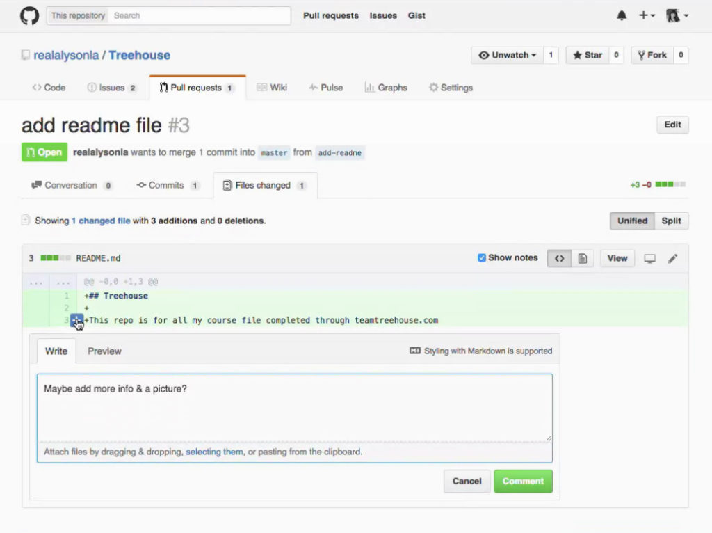Click the '+## Treehouse' diff line

tap(116, 296)
